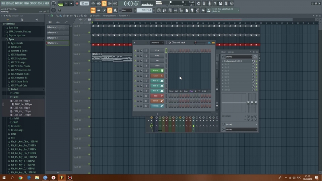Open the Drum Loops folder in the browser
This screenshot has height=181, width=322.
click(x=17, y=130)
